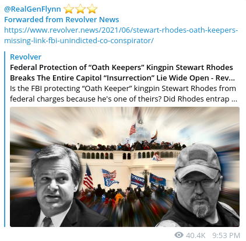The width and height of the screenshot is (246, 241).
Task: Click the word Forwarded in header
Action: 24,20
